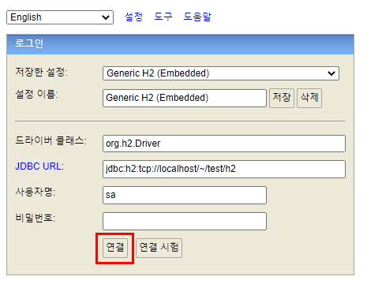This screenshot has width=382, height=295.
Task: Open the 도구 link
Action: pos(163,17)
